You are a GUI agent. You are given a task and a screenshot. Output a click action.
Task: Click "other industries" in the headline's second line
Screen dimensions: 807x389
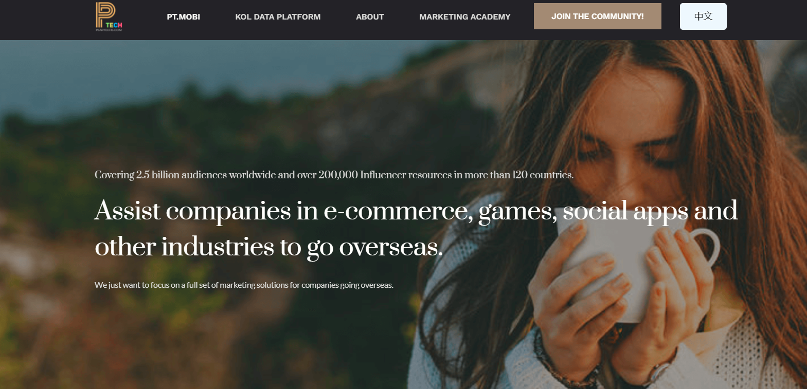click(184, 247)
